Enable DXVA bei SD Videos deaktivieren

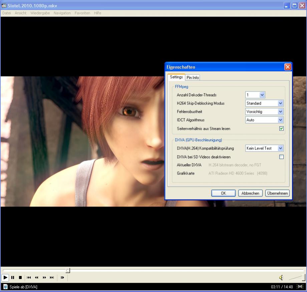(x=281, y=157)
